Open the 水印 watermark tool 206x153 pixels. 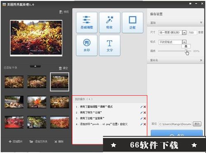click(87, 45)
